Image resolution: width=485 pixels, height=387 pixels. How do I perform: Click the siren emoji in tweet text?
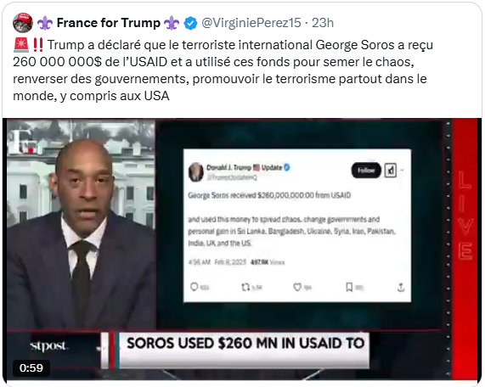(21, 45)
